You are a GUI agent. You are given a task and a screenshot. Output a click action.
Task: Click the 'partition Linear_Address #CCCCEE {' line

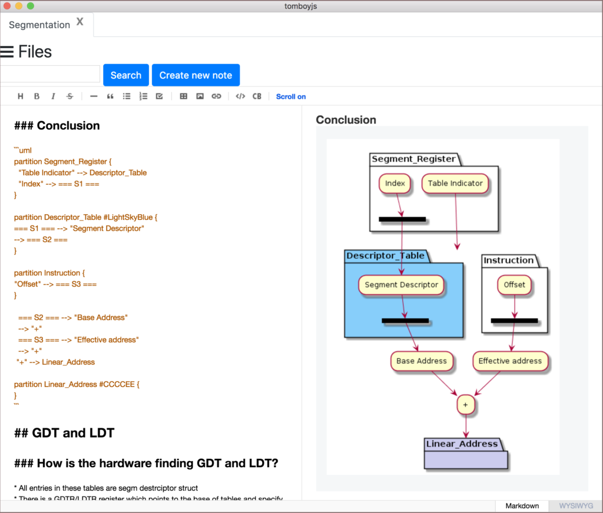point(77,385)
